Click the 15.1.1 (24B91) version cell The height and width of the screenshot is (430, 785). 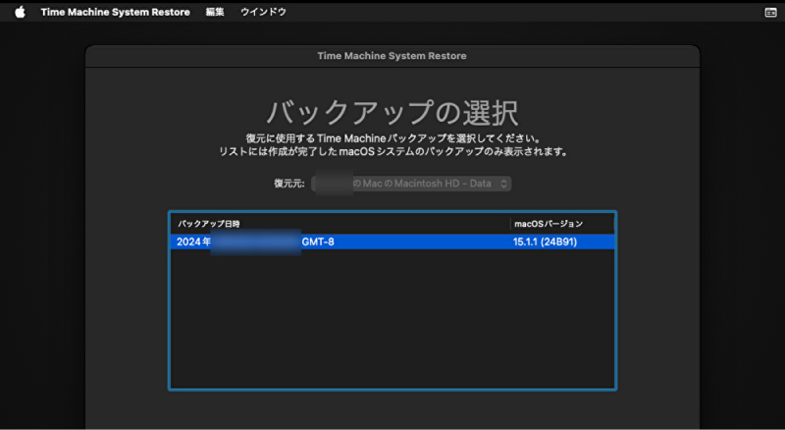(x=545, y=242)
